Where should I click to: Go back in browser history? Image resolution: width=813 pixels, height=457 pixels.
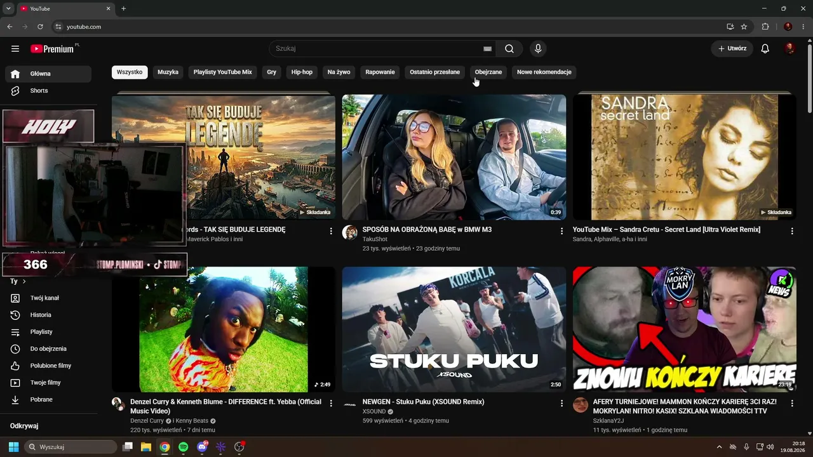(x=10, y=27)
